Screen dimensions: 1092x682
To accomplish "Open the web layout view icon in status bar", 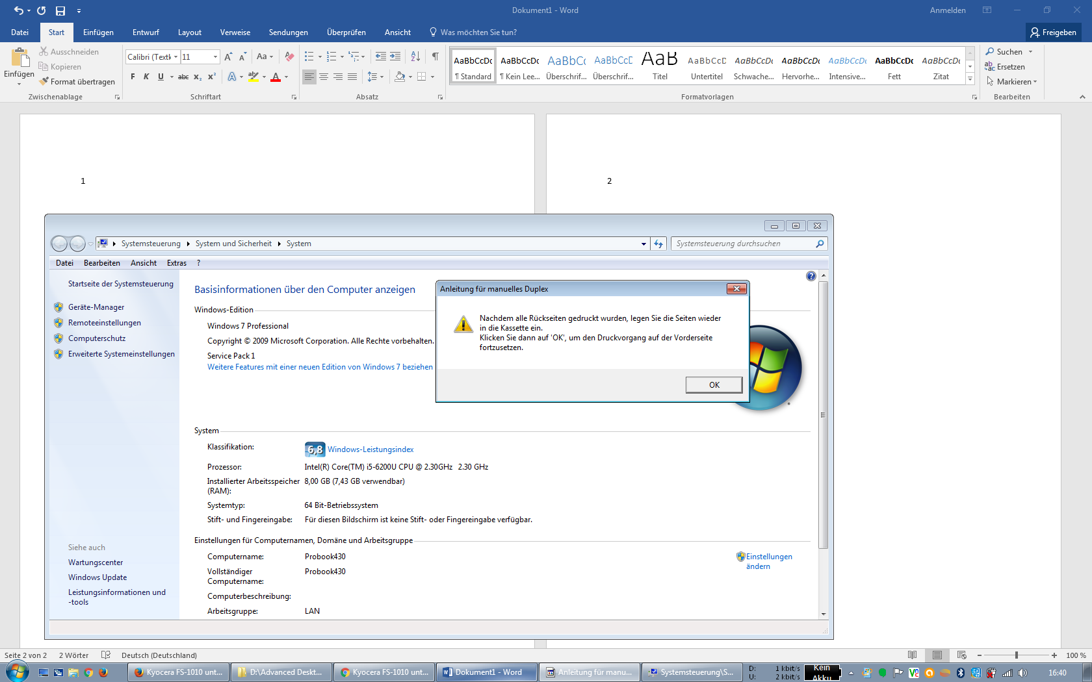I will (x=962, y=655).
